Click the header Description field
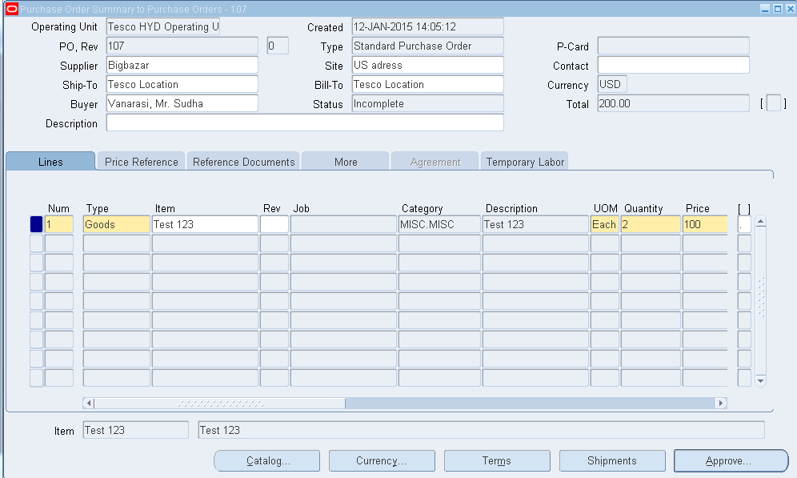Screen dimensions: 797x478 pos(305,123)
